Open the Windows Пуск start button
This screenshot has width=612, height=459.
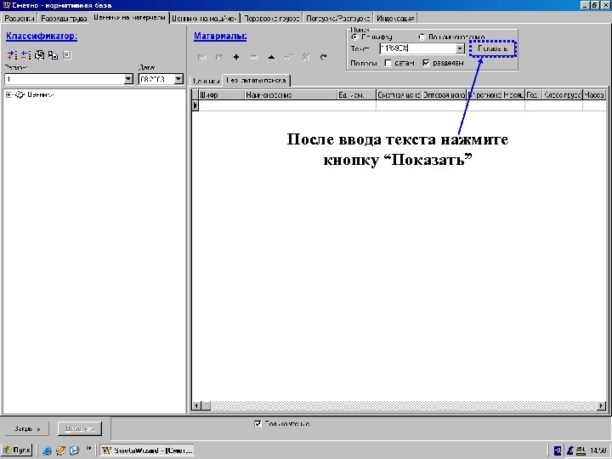(x=17, y=450)
